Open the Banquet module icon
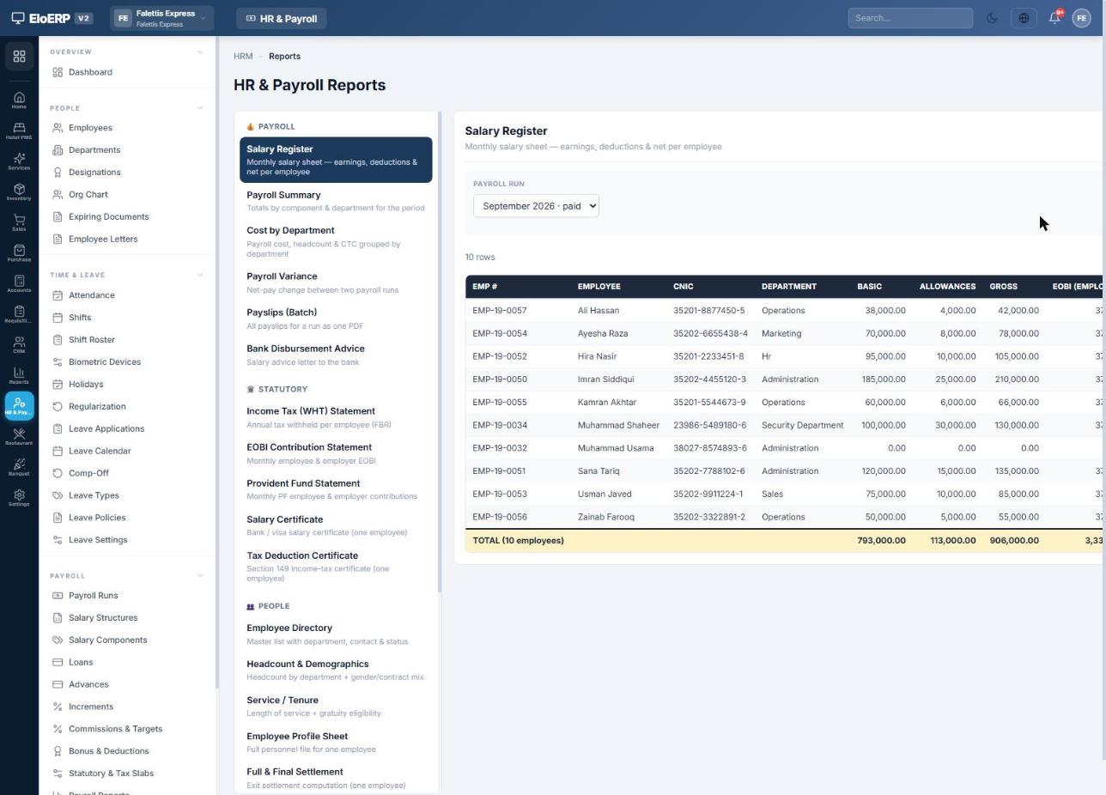This screenshot has height=795, width=1106. tap(19, 467)
